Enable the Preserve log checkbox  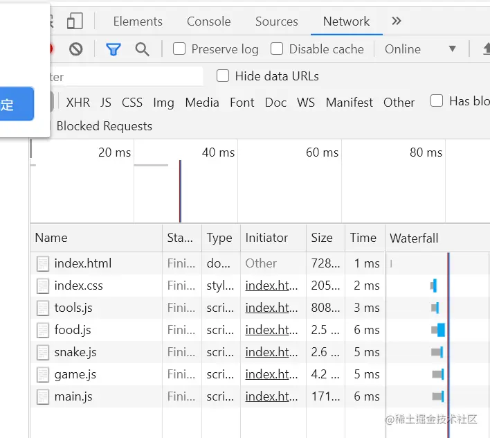[180, 49]
